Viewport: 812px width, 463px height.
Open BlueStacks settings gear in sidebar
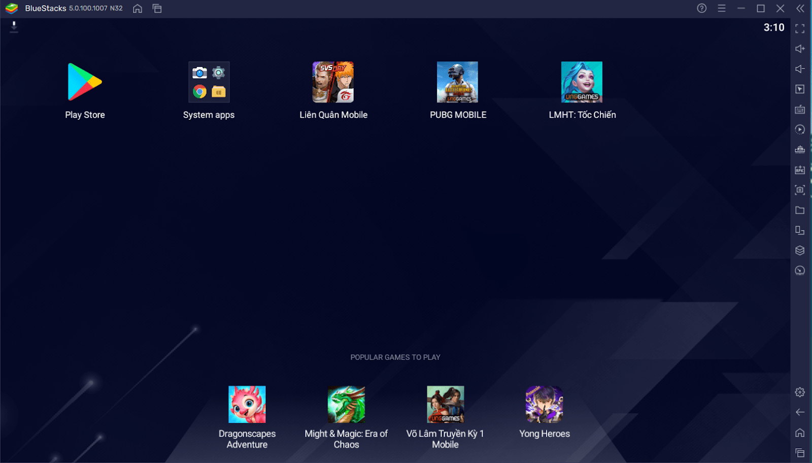click(x=800, y=392)
